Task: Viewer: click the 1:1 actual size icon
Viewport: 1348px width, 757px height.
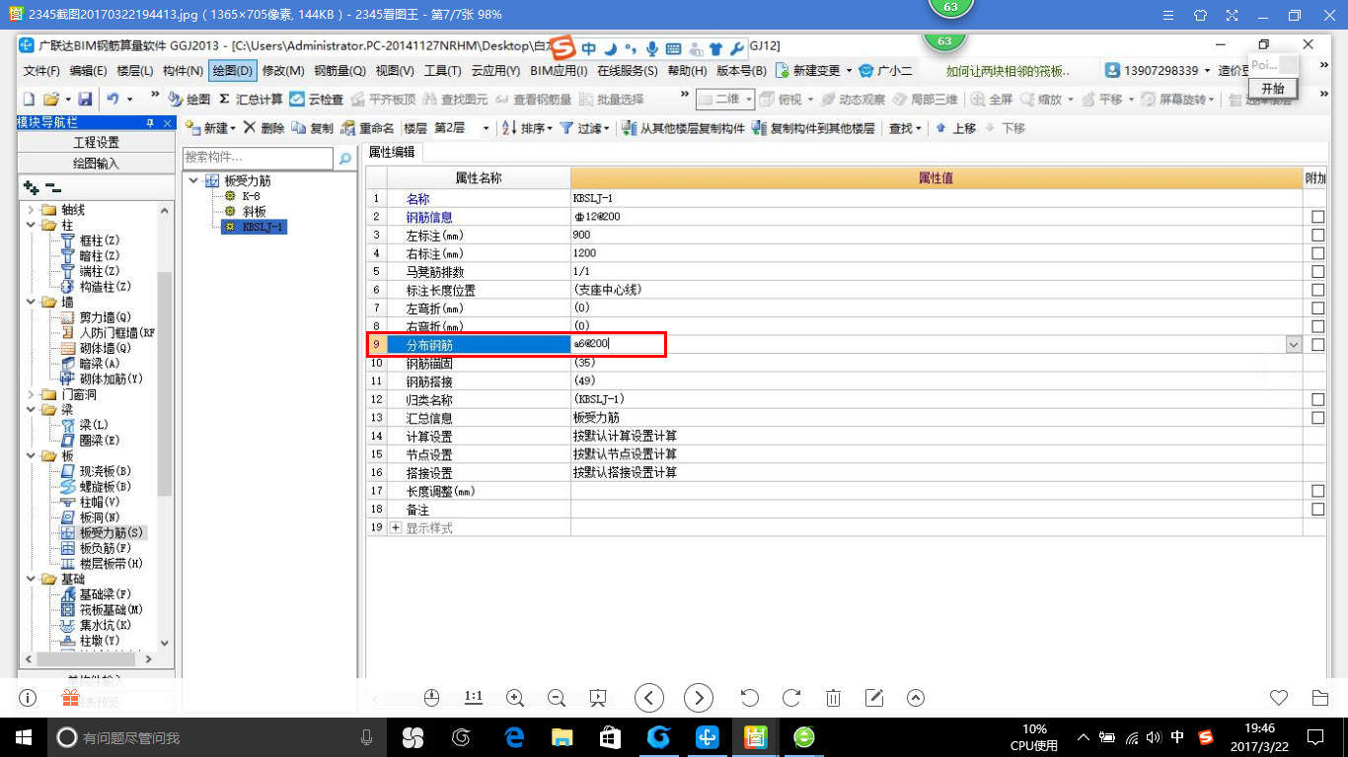Action: [473, 698]
